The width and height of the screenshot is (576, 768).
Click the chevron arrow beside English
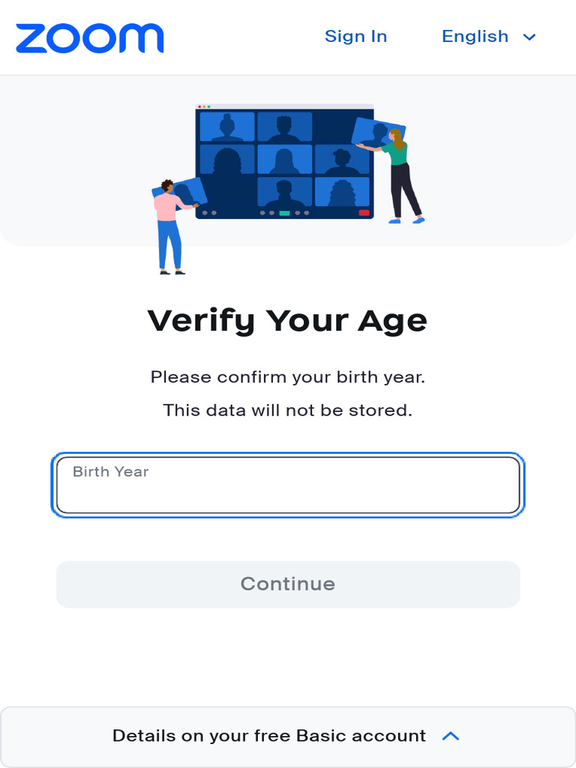pyautogui.click(x=529, y=37)
